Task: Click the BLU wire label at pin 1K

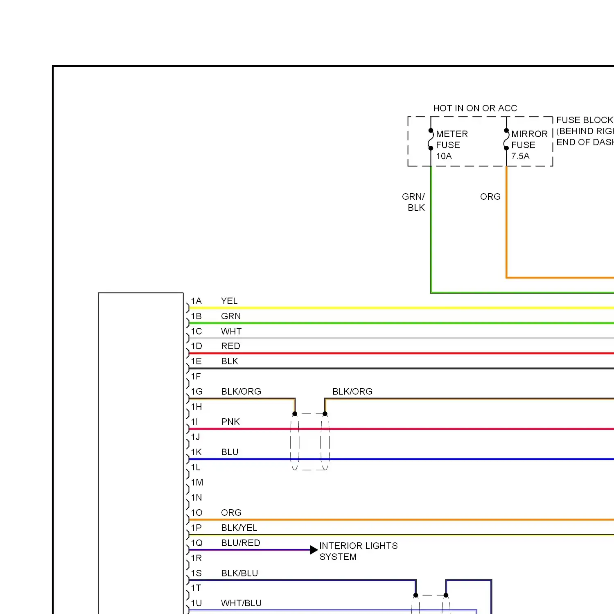Action: pos(230,452)
